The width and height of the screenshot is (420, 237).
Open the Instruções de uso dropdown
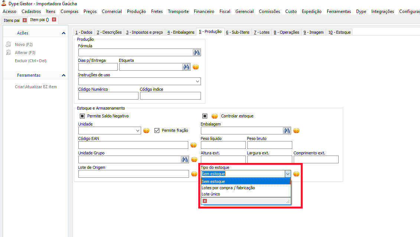point(198,81)
